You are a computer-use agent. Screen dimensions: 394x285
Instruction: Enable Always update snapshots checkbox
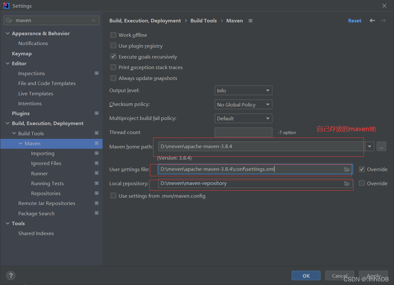coord(113,78)
